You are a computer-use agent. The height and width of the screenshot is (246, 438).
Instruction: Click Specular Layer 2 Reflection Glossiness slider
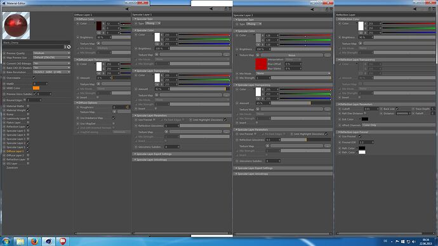[305, 139]
